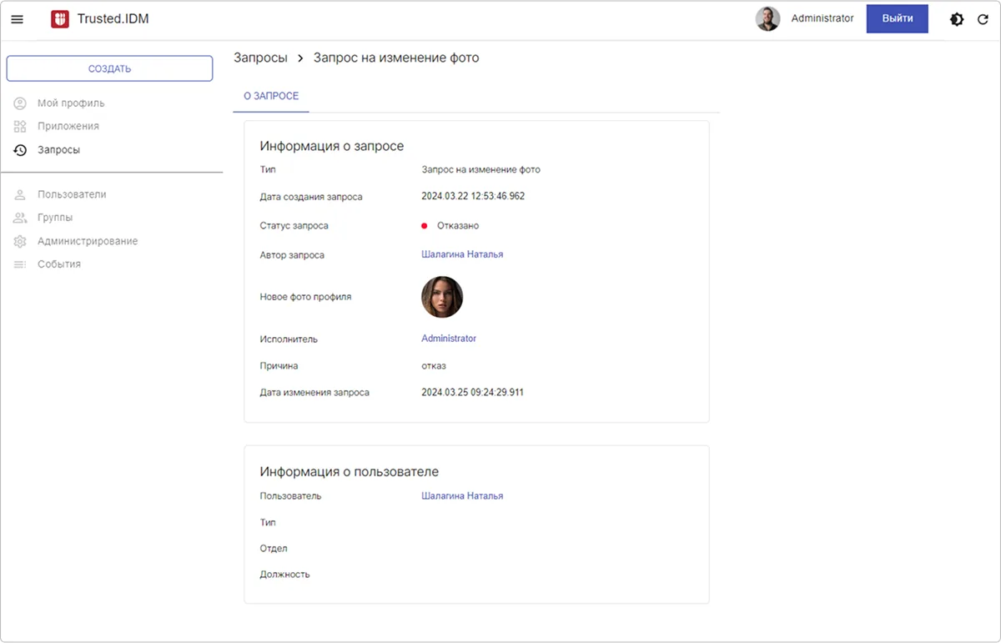Click the Administrator avatar in header
This screenshot has width=1001, height=643.
(x=767, y=19)
